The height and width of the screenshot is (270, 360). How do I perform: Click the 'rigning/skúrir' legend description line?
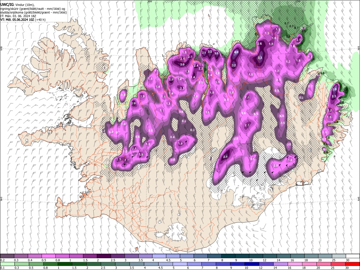33,9
